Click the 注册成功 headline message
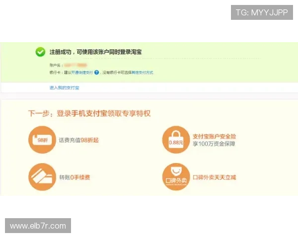Viewport: 298px width, 238px height. click(x=95, y=52)
